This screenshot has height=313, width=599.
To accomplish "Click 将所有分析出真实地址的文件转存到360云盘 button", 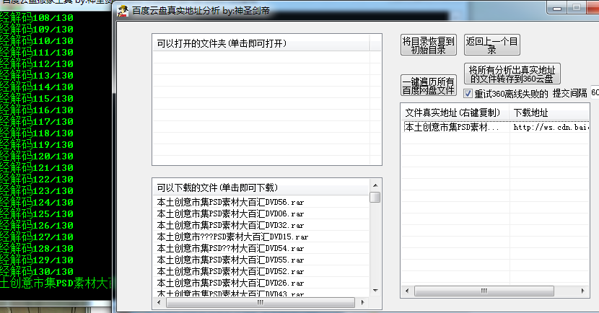I will 512,74.
